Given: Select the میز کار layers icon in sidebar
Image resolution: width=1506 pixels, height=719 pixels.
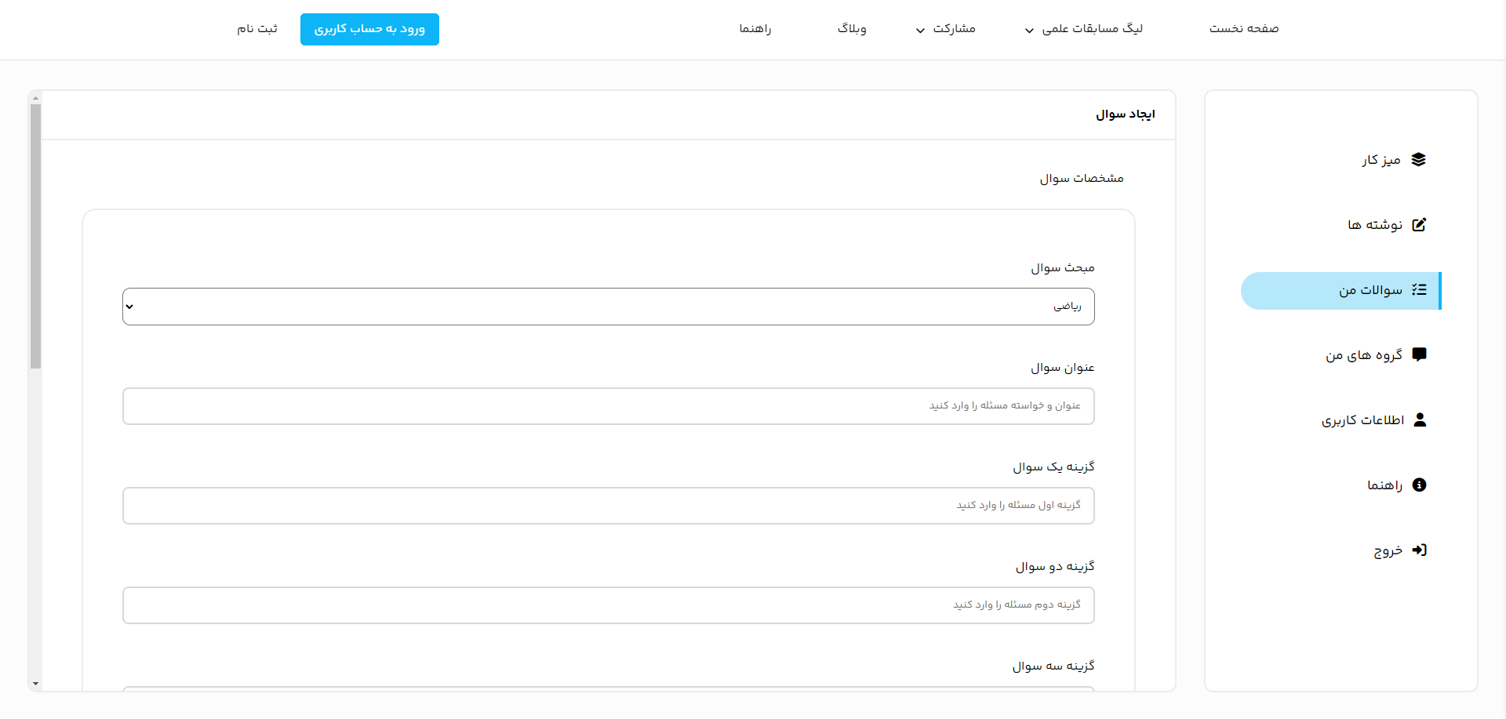Looking at the screenshot, I should (x=1419, y=159).
